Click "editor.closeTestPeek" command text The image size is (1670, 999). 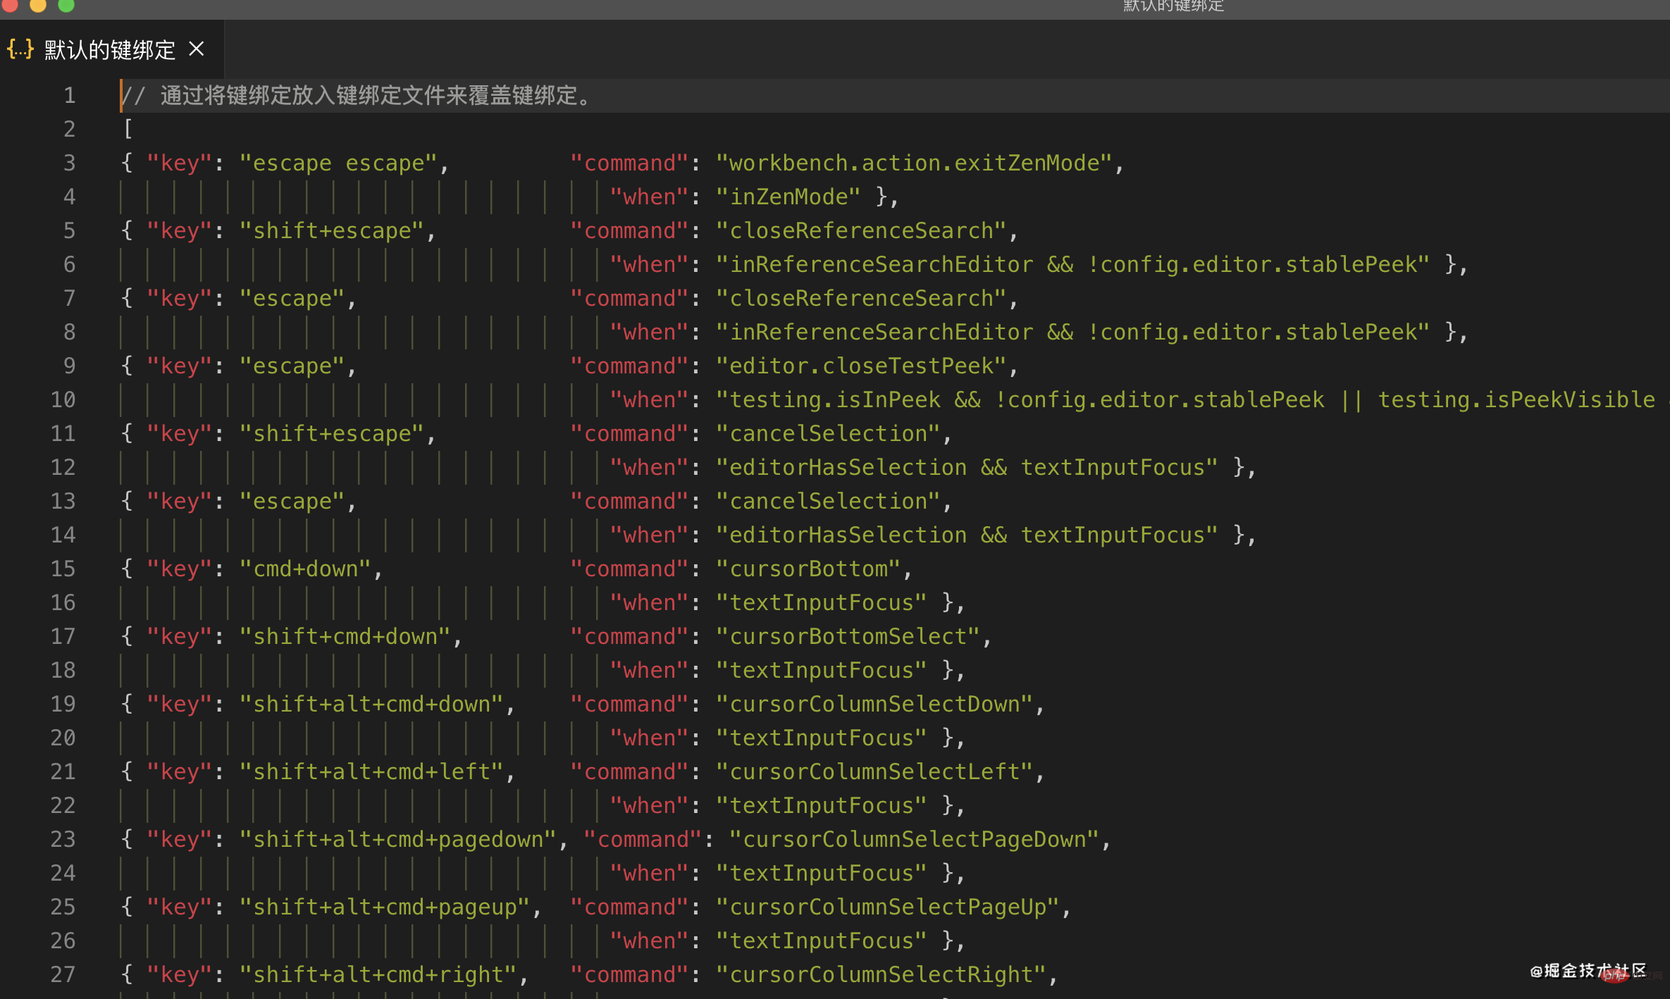pyautogui.click(x=861, y=366)
